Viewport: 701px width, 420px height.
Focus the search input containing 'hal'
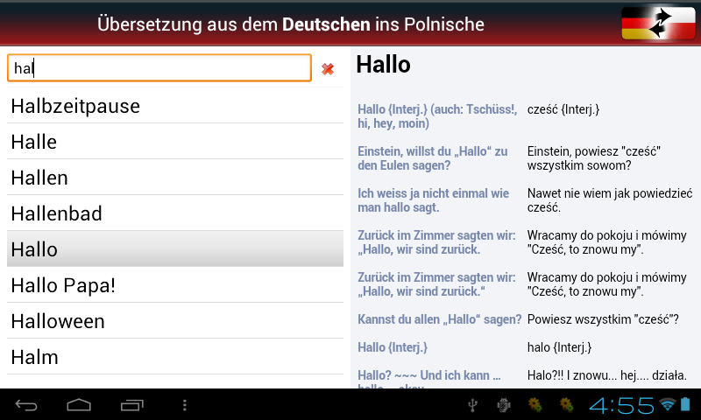pos(159,68)
